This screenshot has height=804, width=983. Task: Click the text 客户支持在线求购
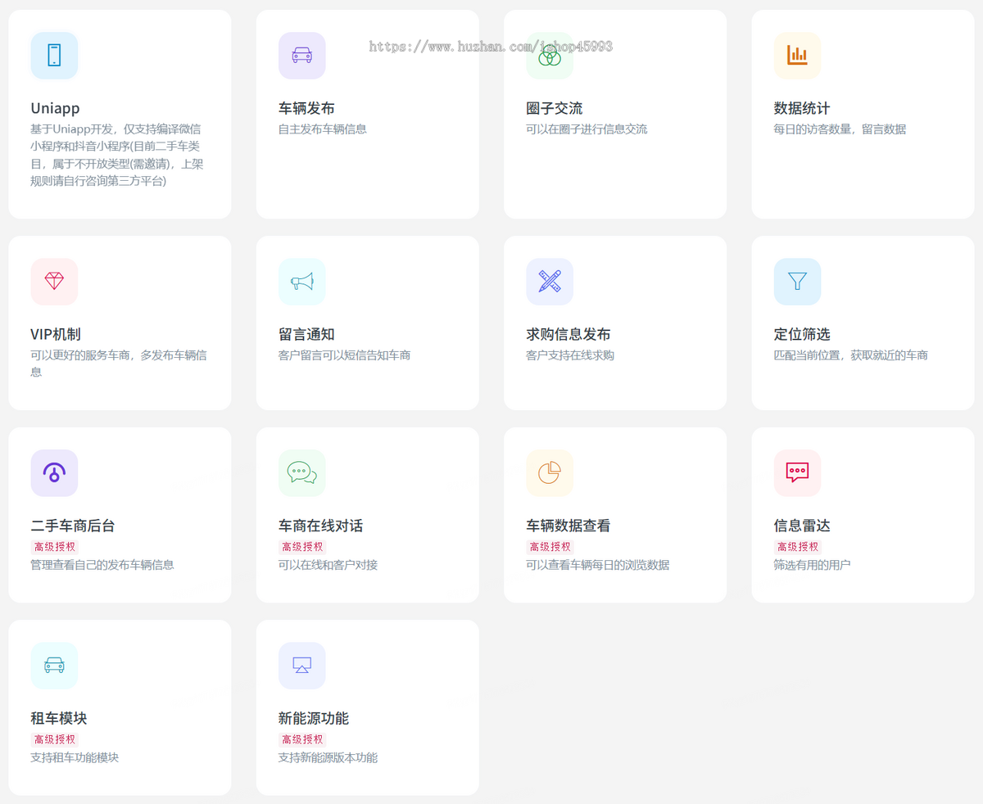click(x=570, y=355)
